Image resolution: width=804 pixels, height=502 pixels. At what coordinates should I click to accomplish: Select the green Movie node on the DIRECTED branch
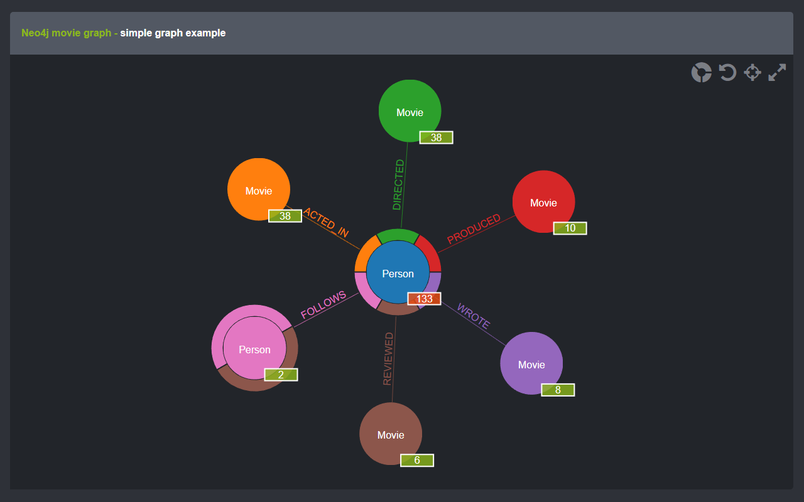pyautogui.click(x=410, y=110)
